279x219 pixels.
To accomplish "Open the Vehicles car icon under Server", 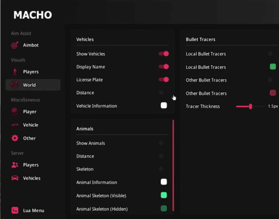I will 15,178.
